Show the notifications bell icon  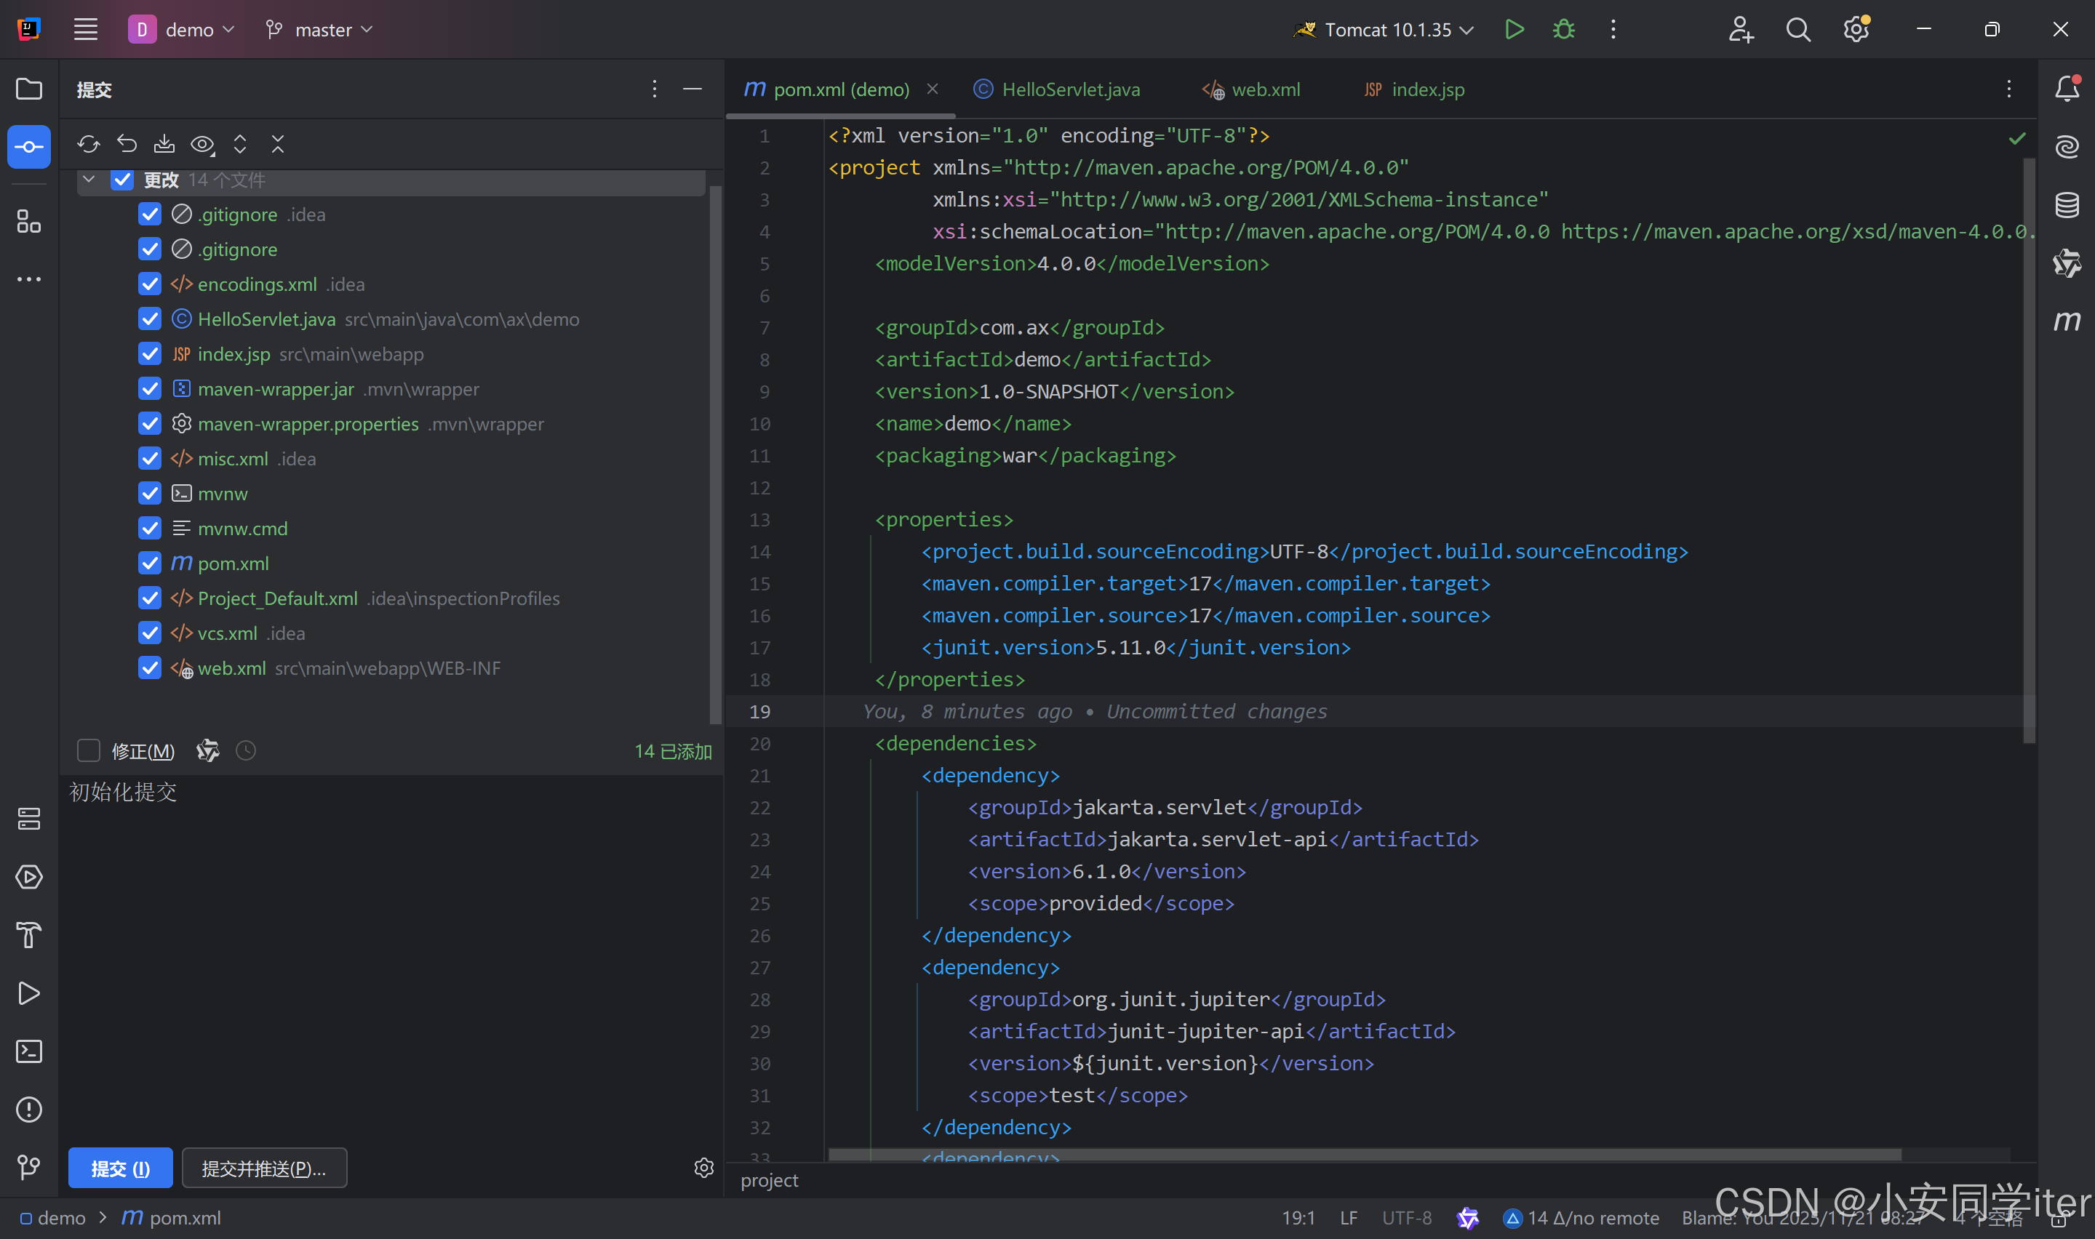click(x=2067, y=89)
